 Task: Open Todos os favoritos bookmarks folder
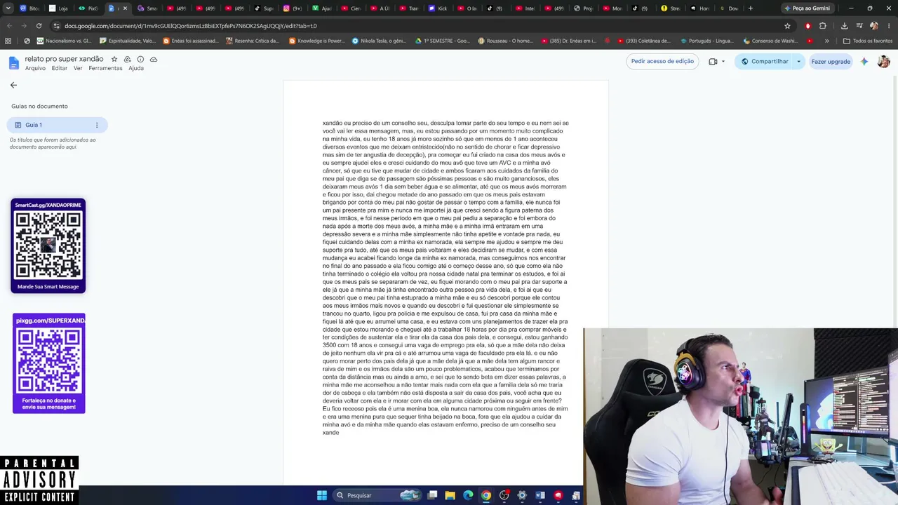[x=868, y=41]
